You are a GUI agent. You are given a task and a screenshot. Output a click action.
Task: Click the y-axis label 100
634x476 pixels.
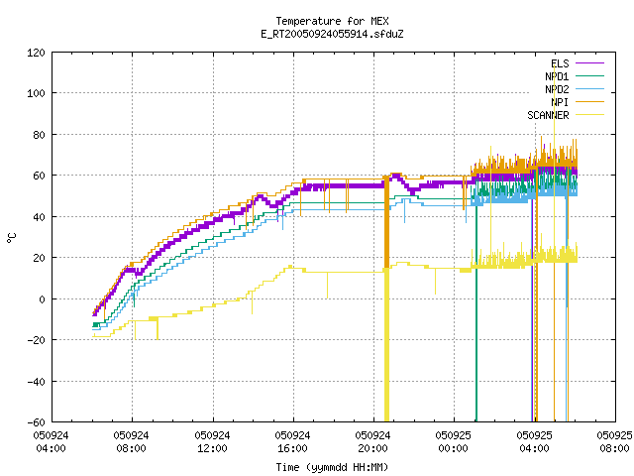click(x=36, y=93)
